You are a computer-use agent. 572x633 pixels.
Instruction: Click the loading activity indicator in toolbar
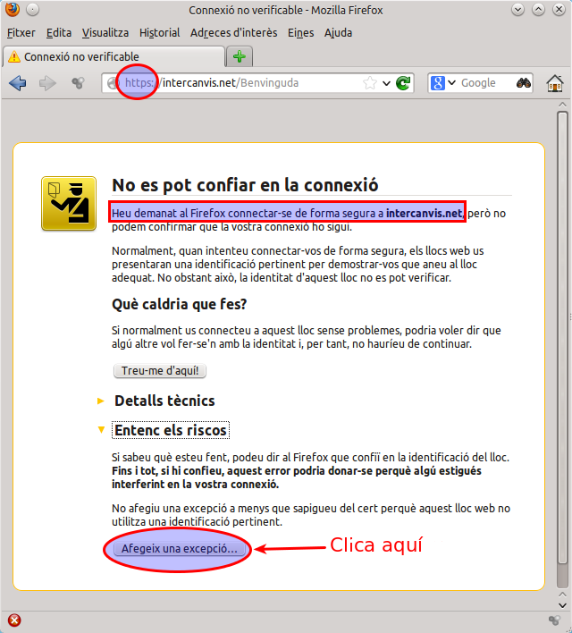pos(78,83)
